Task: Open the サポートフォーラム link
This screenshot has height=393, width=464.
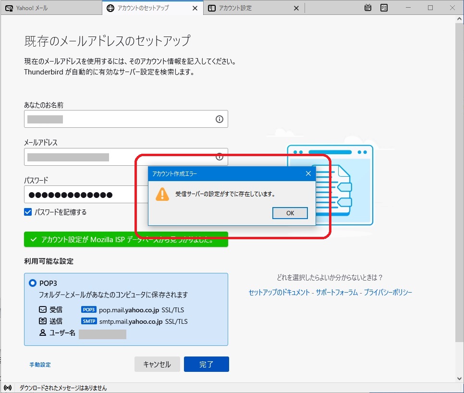Action: tap(337, 292)
